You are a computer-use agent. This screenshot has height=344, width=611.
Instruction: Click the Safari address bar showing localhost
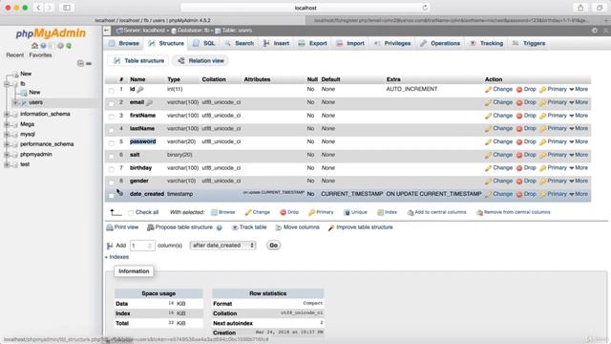point(305,8)
